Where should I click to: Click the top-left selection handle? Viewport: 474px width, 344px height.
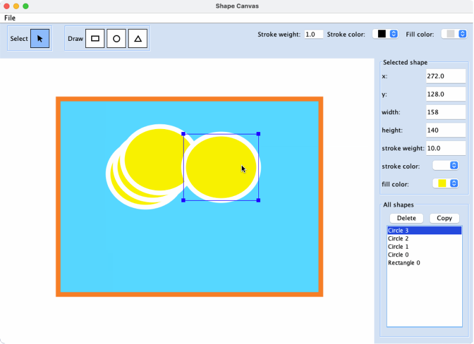point(183,134)
